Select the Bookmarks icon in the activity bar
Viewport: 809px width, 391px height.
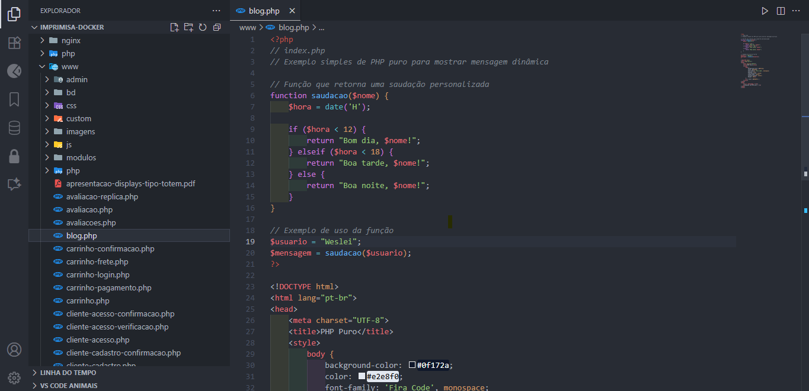coord(13,99)
